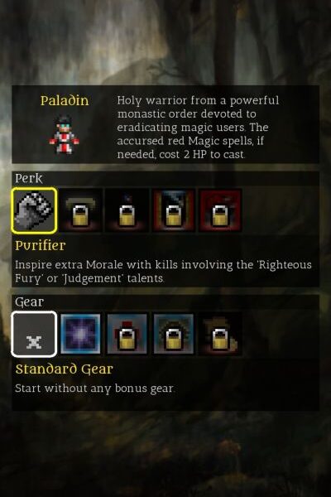331x497 pixels.
Task: Click the locked gear with red-capped item
Action: (127, 334)
